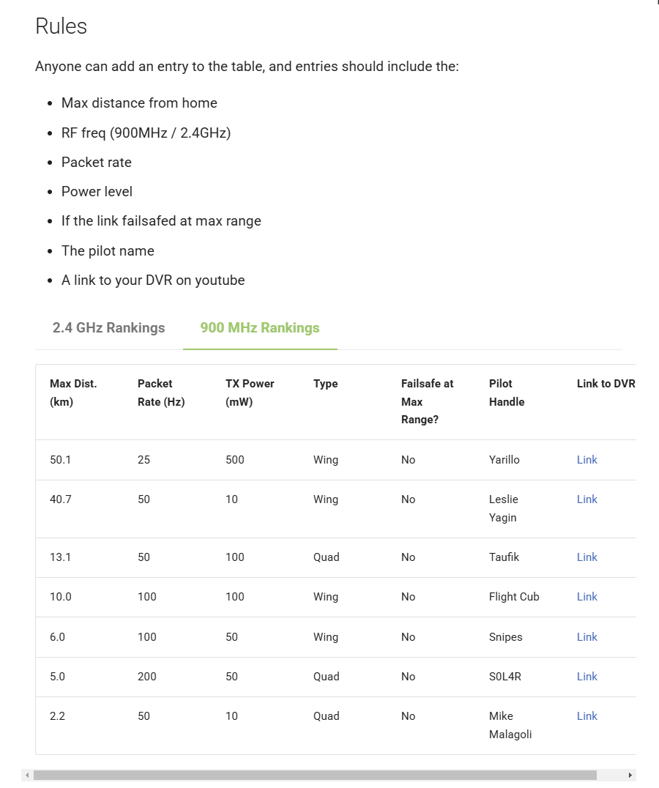The height and width of the screenshot is (788, 659).
Task: Open the Snipes DVR link
Action: [587, 637]
